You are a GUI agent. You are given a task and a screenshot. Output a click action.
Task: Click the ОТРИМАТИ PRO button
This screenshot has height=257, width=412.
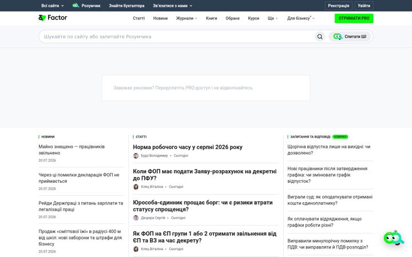coord(354,18)
